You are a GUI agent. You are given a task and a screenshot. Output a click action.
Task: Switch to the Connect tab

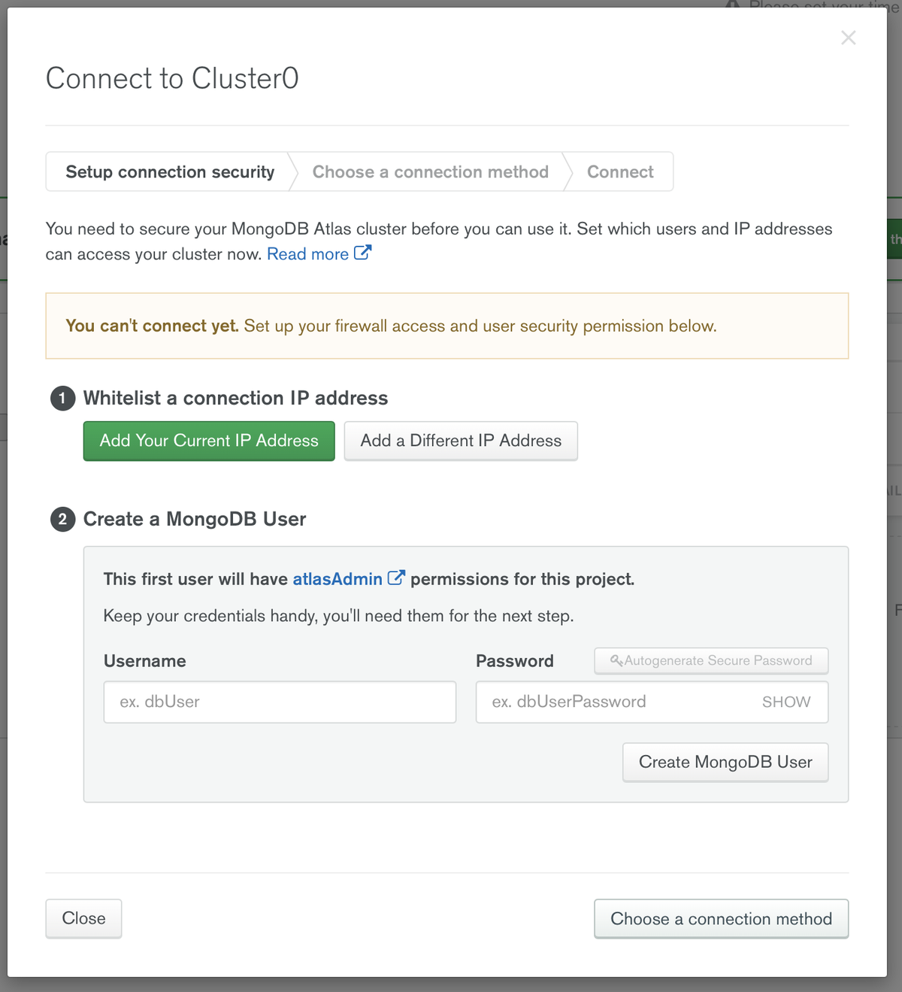point(620,171)
